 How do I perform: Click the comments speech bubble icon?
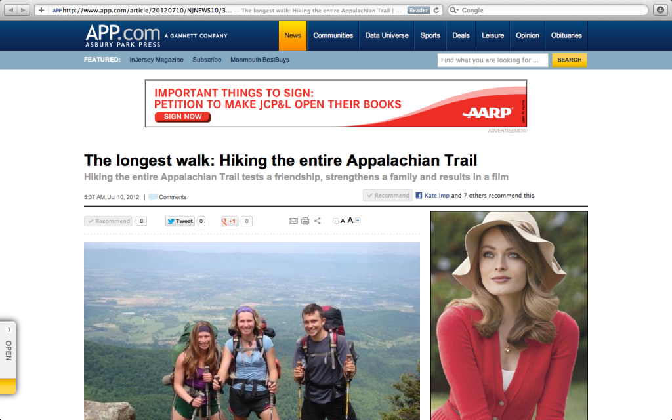[152, 197]
